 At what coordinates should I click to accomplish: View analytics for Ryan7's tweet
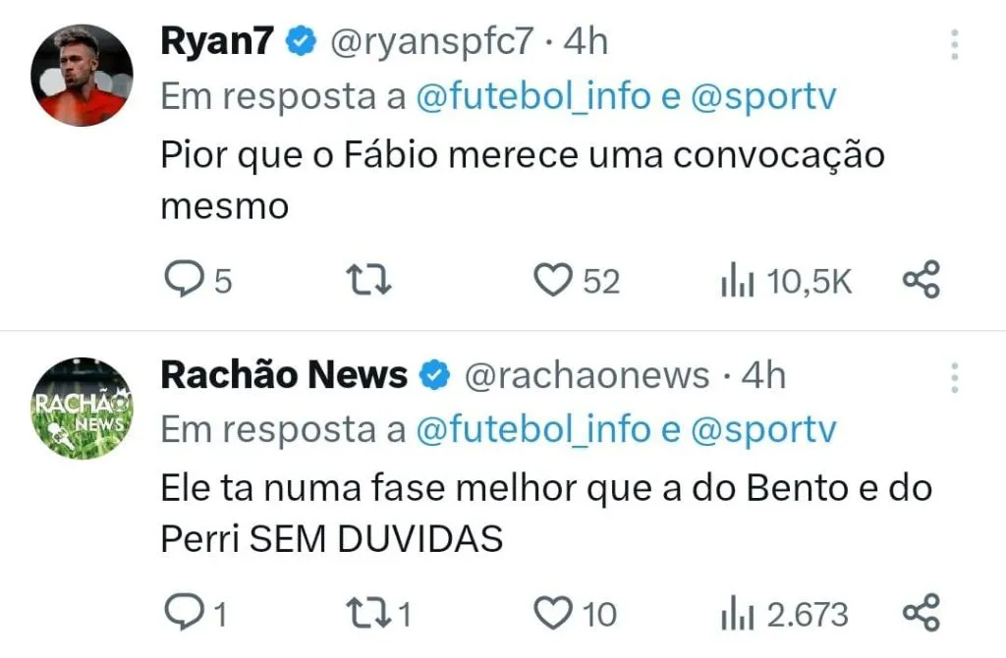[737, 282]
